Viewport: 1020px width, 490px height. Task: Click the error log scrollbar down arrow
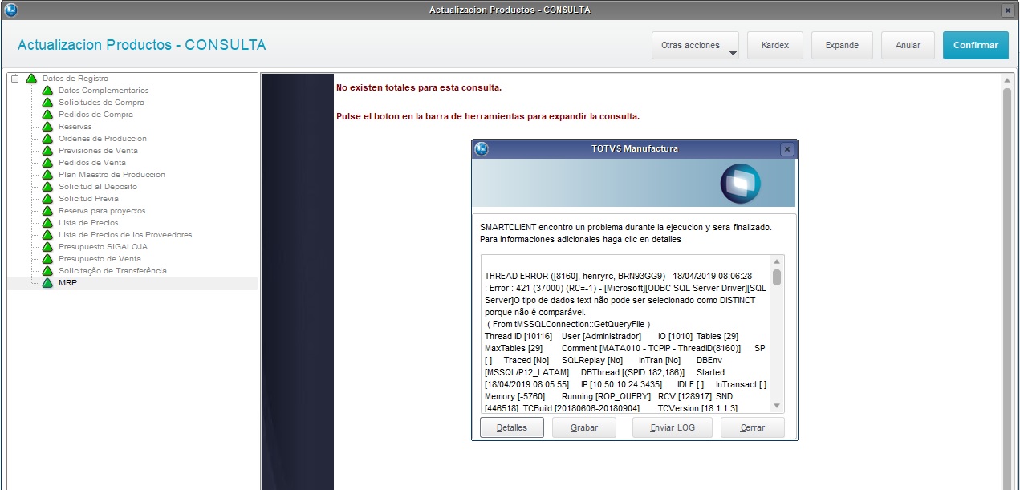(777, 407)
